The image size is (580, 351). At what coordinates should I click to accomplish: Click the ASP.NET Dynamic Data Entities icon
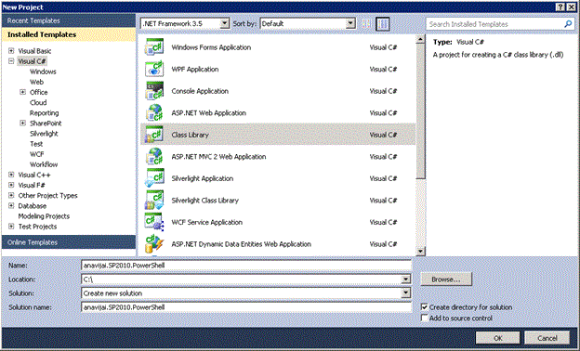pyautogui.click(x=154, y=244)
